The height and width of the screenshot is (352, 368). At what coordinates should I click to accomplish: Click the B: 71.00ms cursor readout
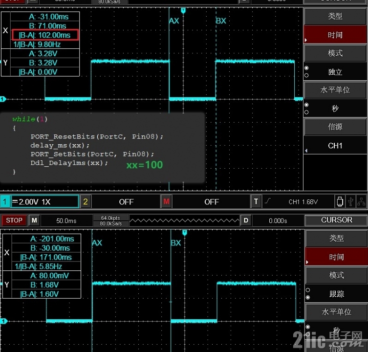click(x=47, y=26)
